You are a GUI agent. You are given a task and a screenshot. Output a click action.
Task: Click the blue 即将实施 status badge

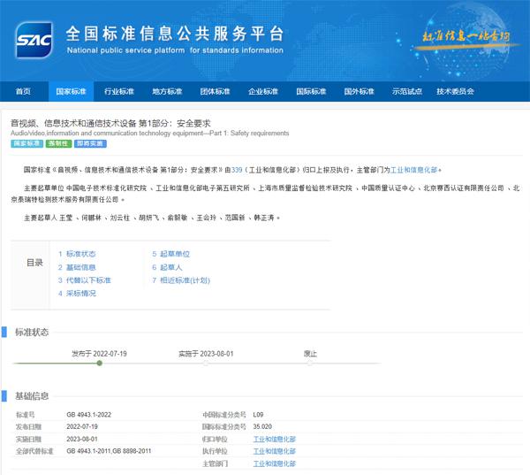point(90,143)
